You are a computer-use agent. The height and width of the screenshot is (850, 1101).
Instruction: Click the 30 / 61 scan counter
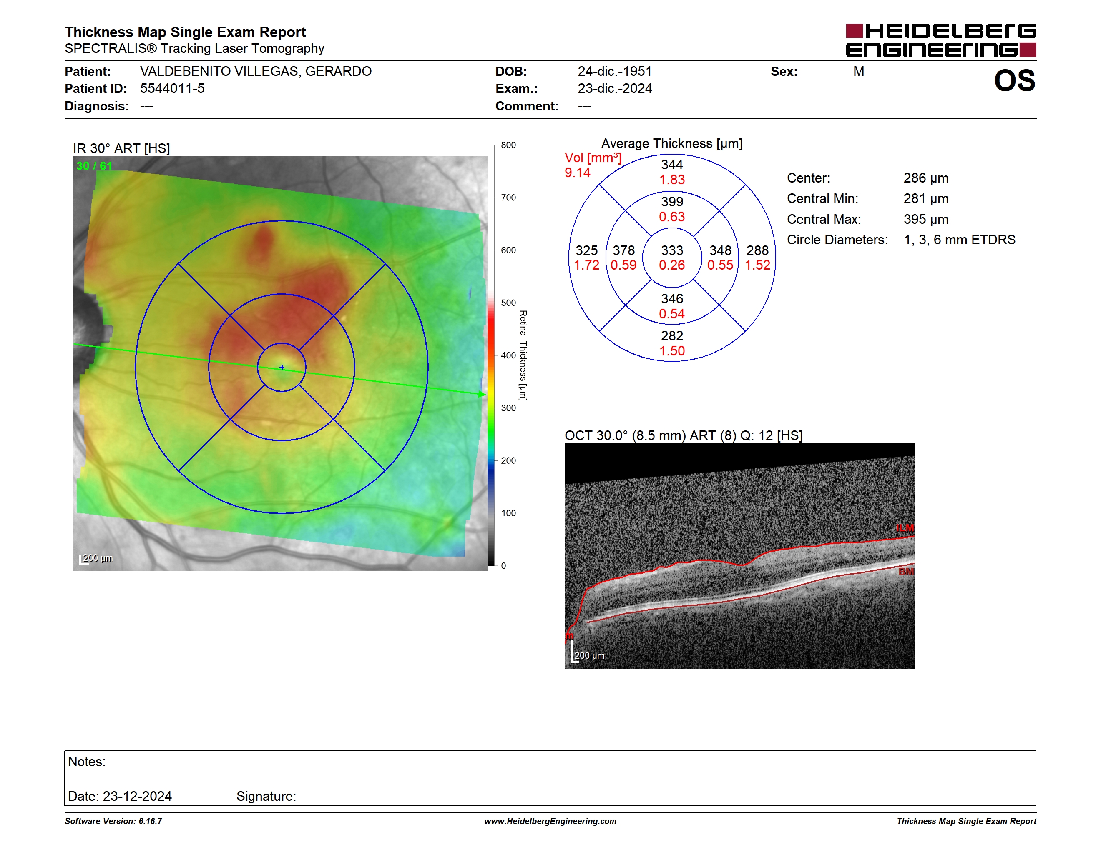(x=94, y=166)
